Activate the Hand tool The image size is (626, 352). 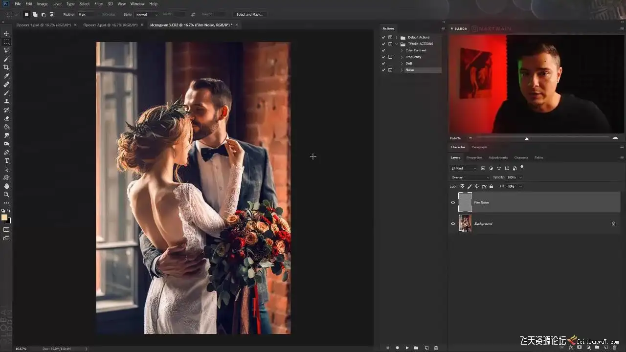[6, 186]
